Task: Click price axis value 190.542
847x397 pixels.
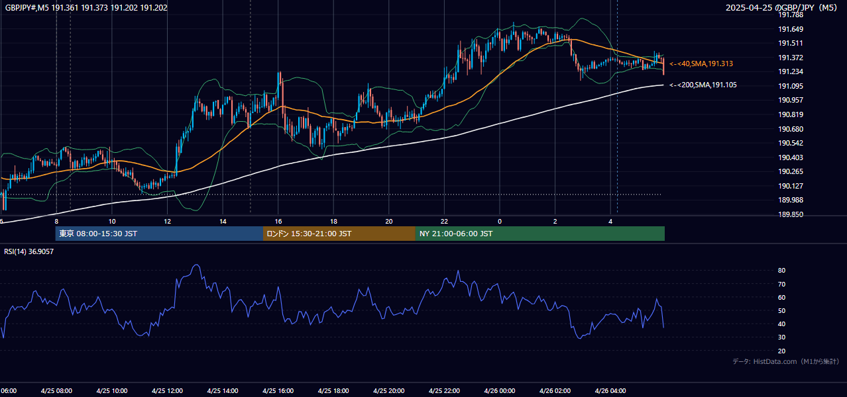Action: click(x=791, y=143)
